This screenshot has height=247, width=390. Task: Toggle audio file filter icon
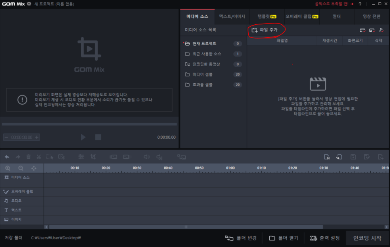click(x=381, y=30)
